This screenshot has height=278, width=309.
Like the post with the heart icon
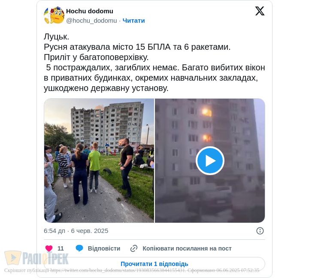pos(49,248)
